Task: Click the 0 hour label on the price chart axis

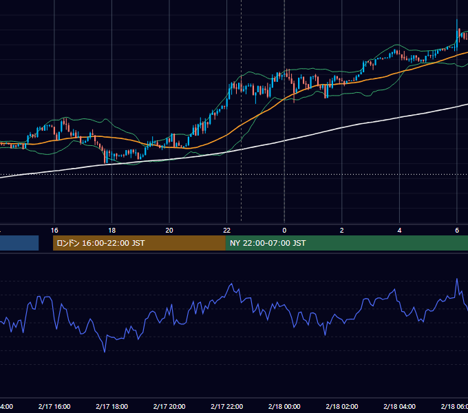Action: [284, 231]
